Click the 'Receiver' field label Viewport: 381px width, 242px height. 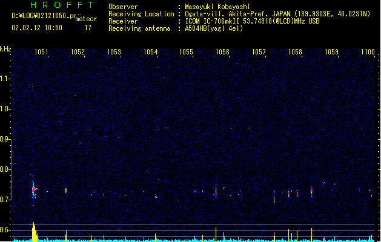point(123,21)
